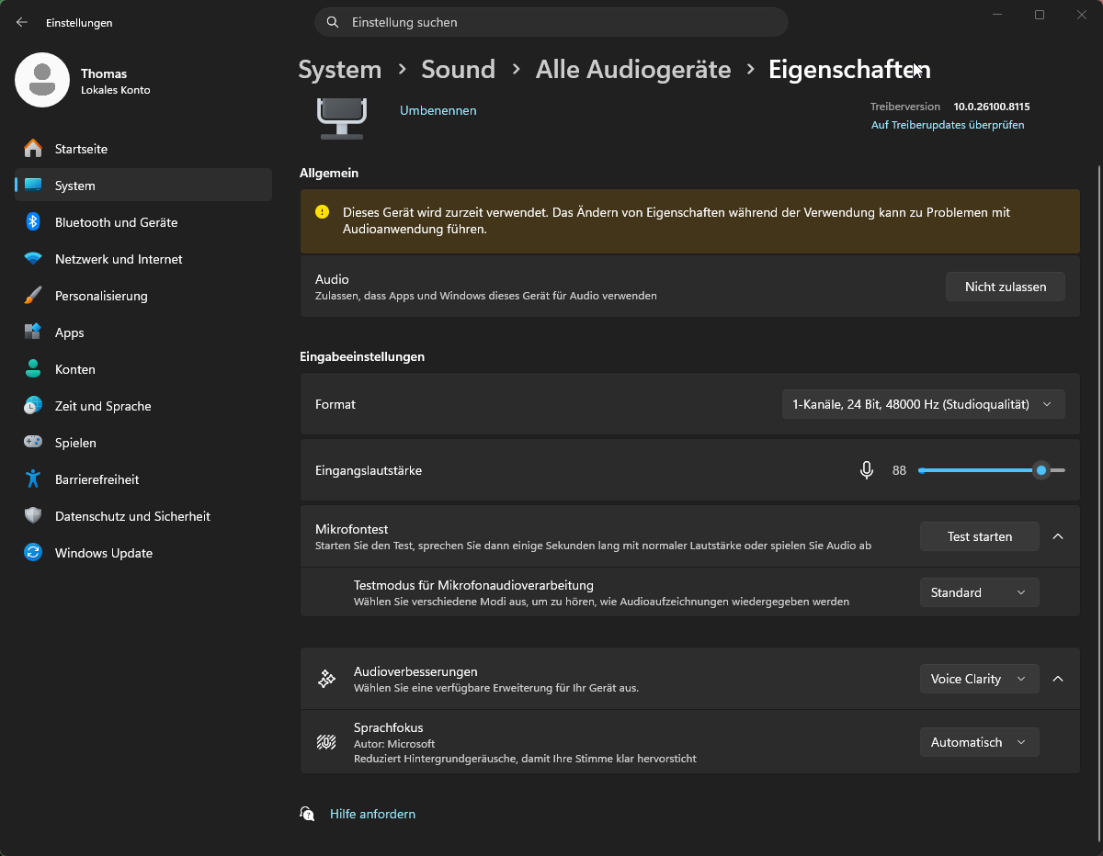Open Bluetooth und Geräte settings
Viewport: 1103px width, 856px height.
(x=116, y=222)
